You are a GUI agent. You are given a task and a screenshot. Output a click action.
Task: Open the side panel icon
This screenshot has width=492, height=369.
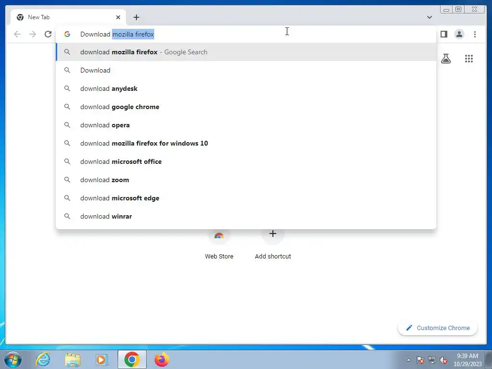coord(443,34)
